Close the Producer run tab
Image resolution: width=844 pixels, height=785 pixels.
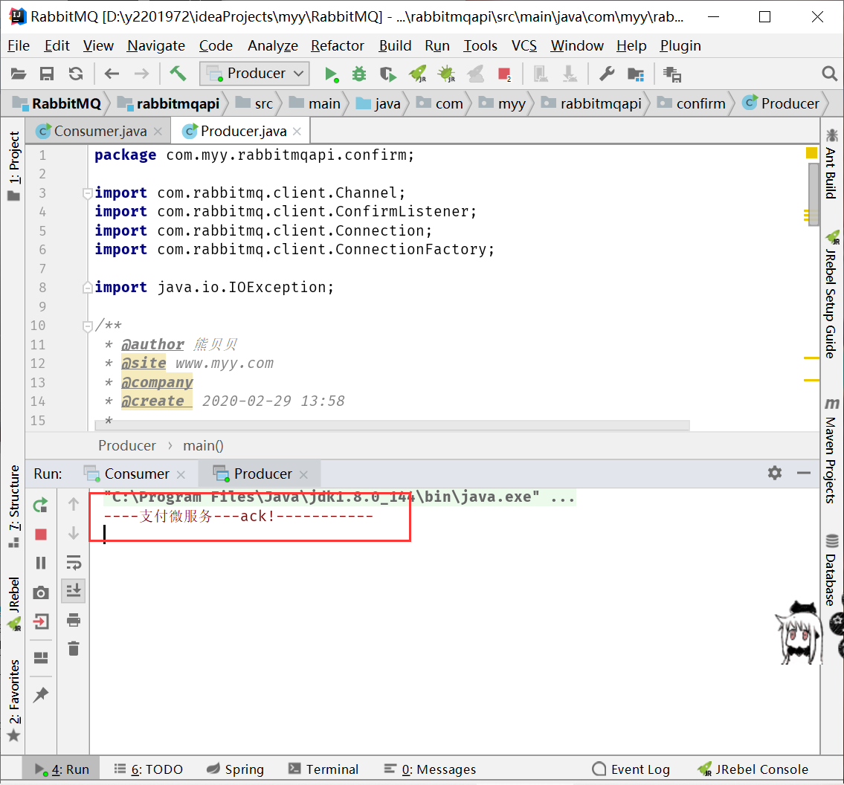pyautogui.click(x=303, y=474)
